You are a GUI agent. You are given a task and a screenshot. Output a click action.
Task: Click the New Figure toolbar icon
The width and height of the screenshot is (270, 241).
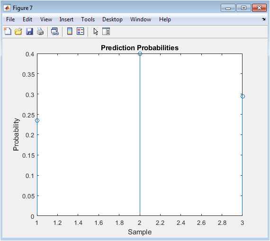(8, 32)
